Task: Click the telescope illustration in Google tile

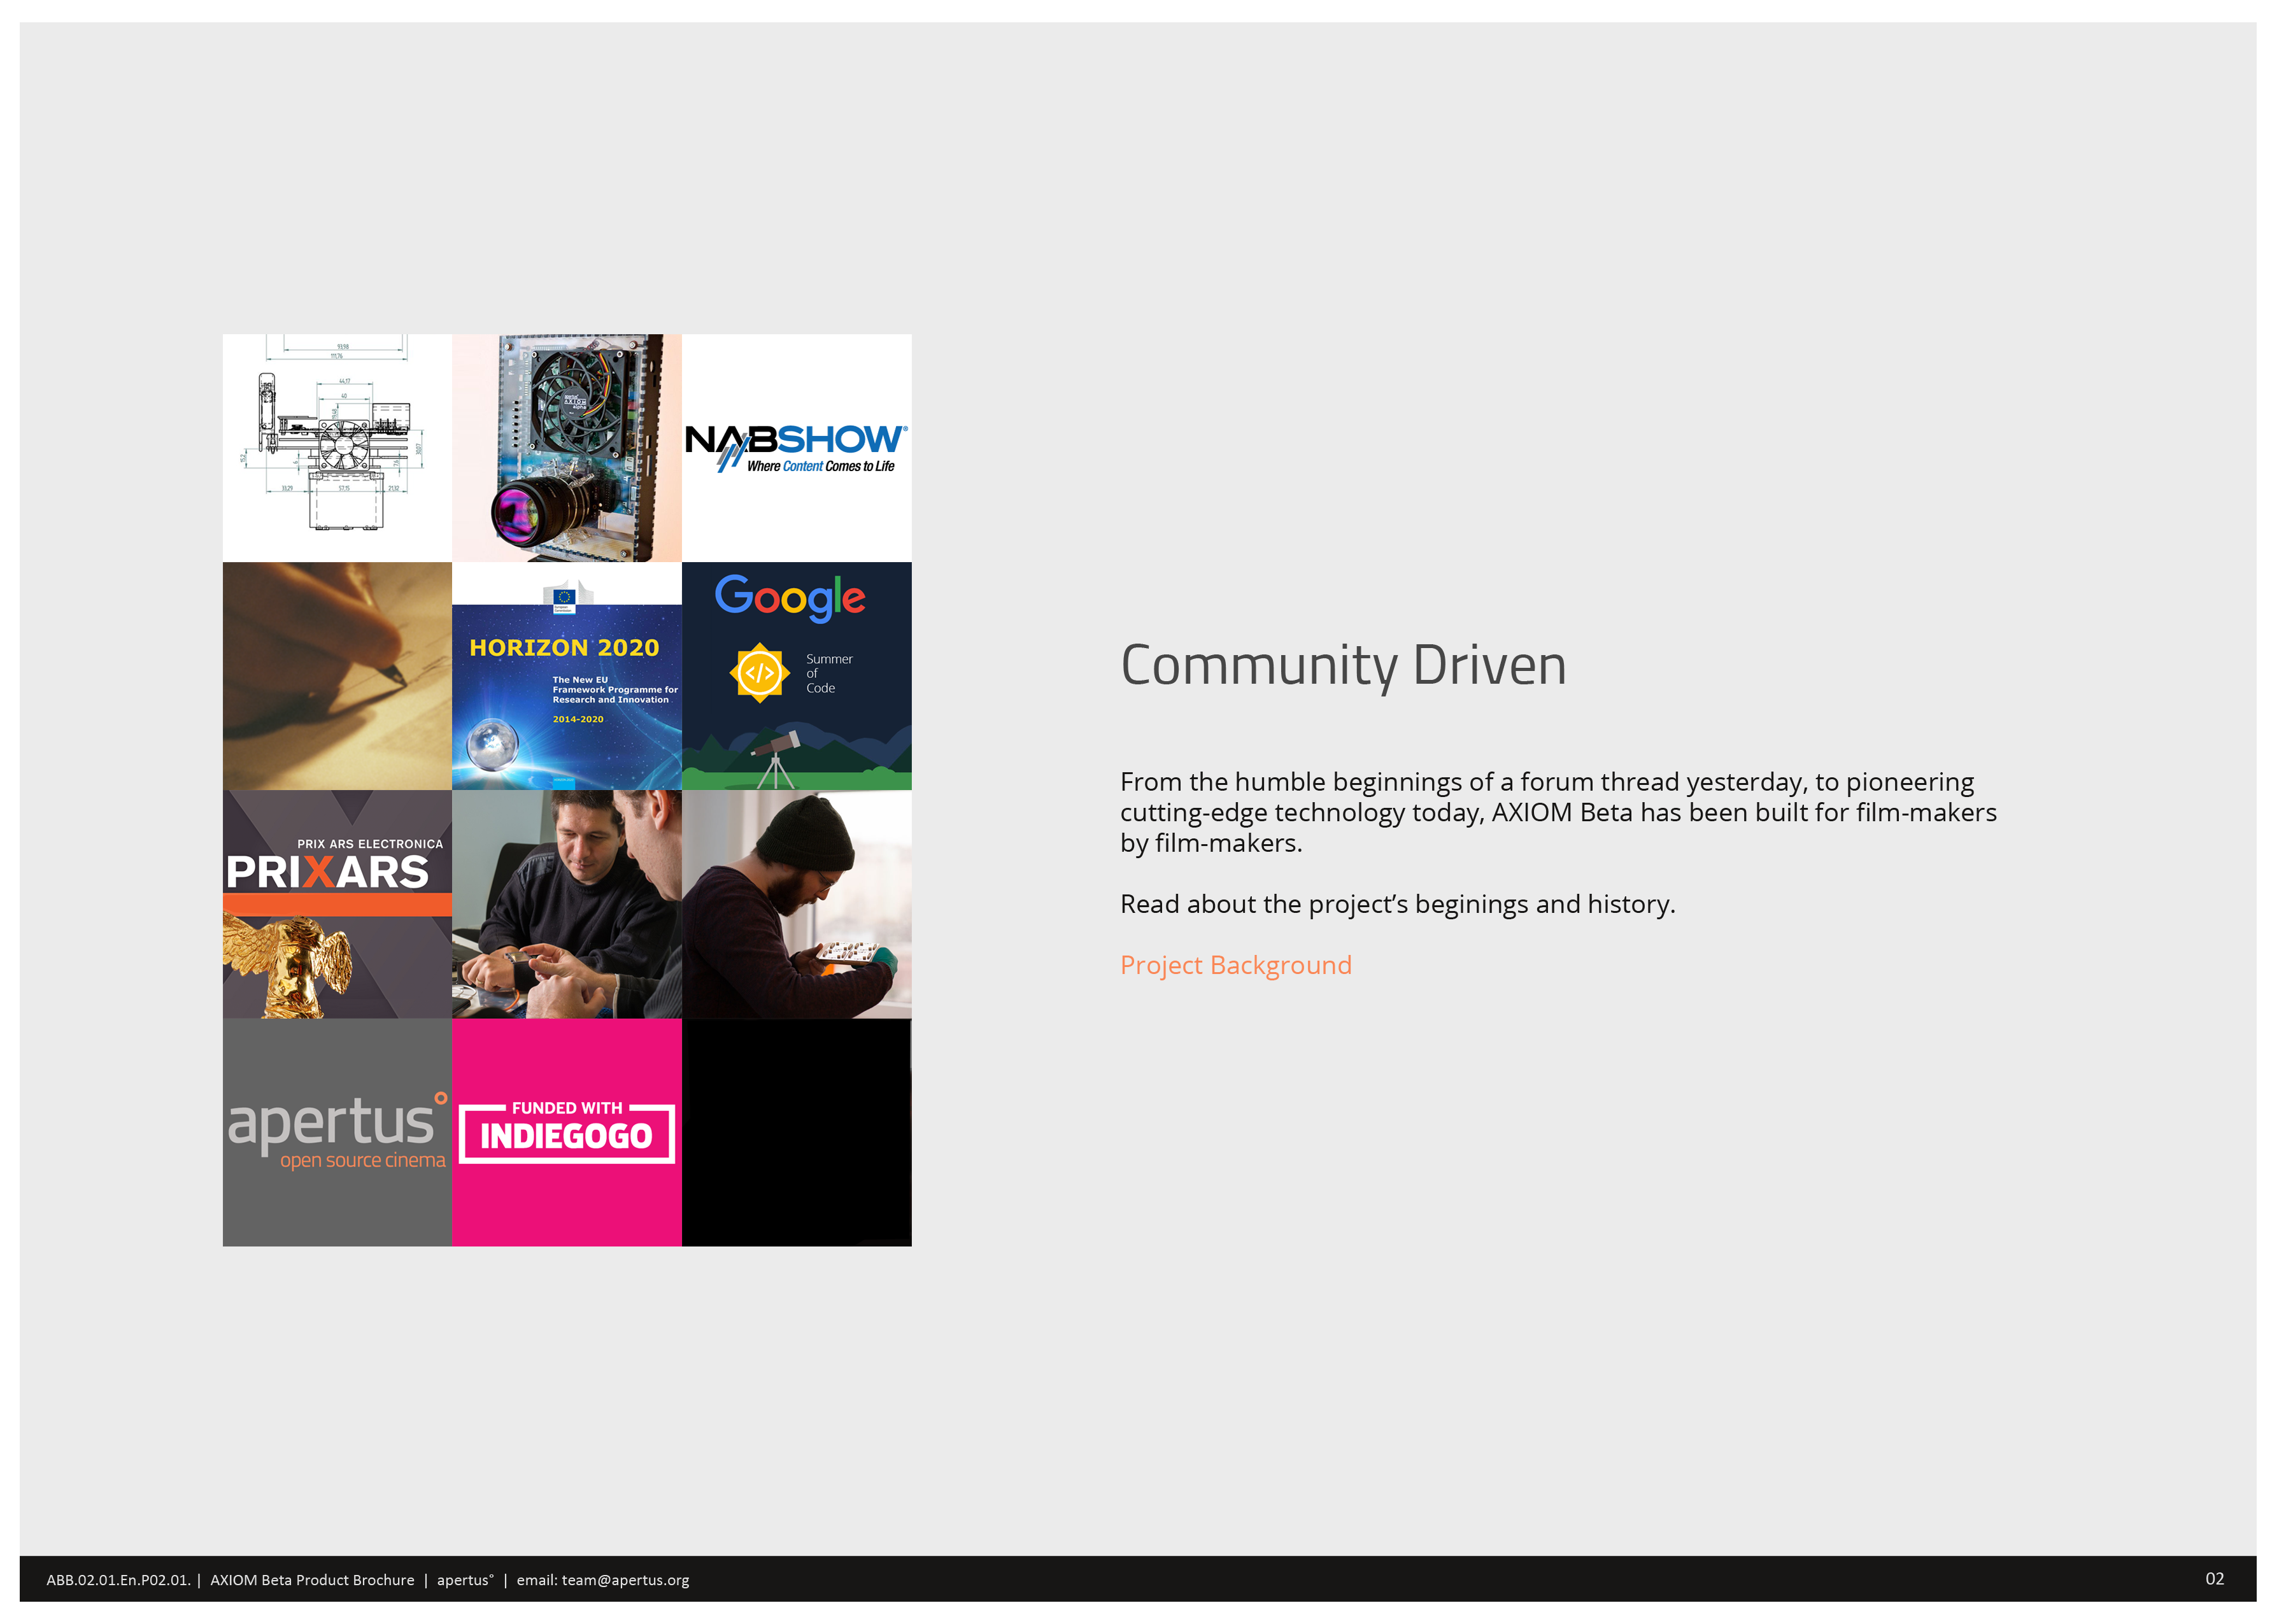Action: point(776,758)
